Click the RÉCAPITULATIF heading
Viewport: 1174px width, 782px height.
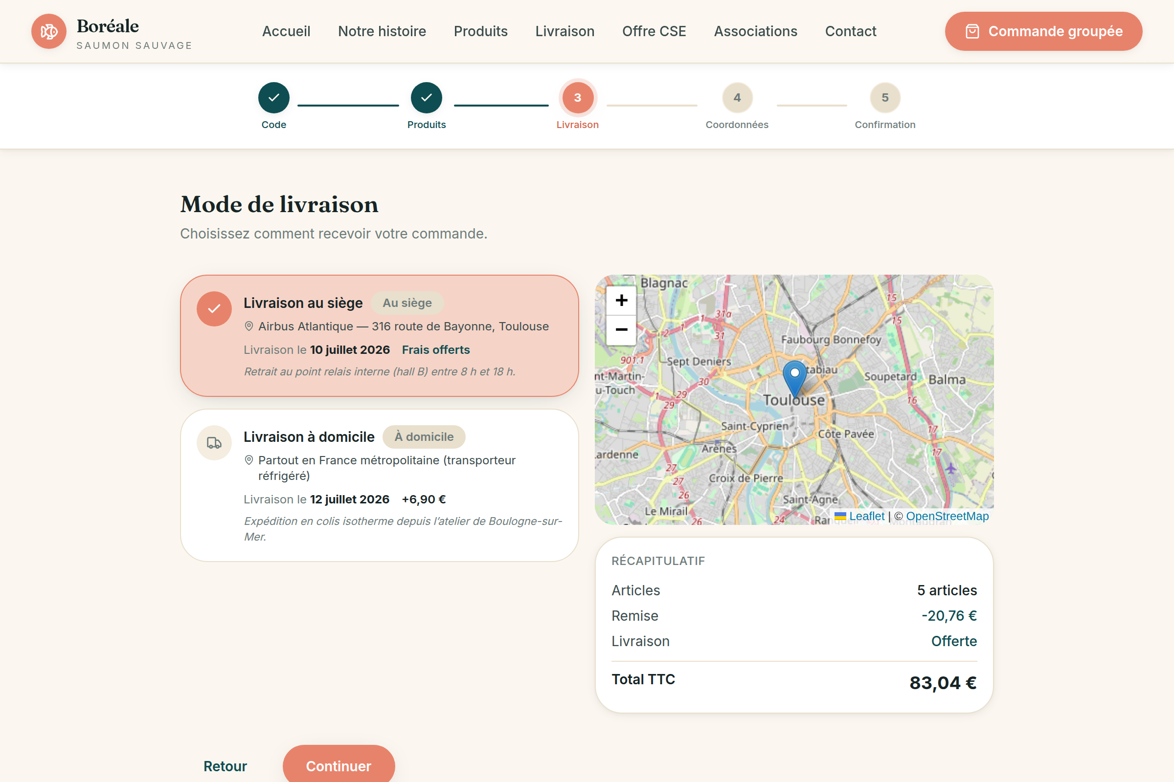(x=658, y=561)
